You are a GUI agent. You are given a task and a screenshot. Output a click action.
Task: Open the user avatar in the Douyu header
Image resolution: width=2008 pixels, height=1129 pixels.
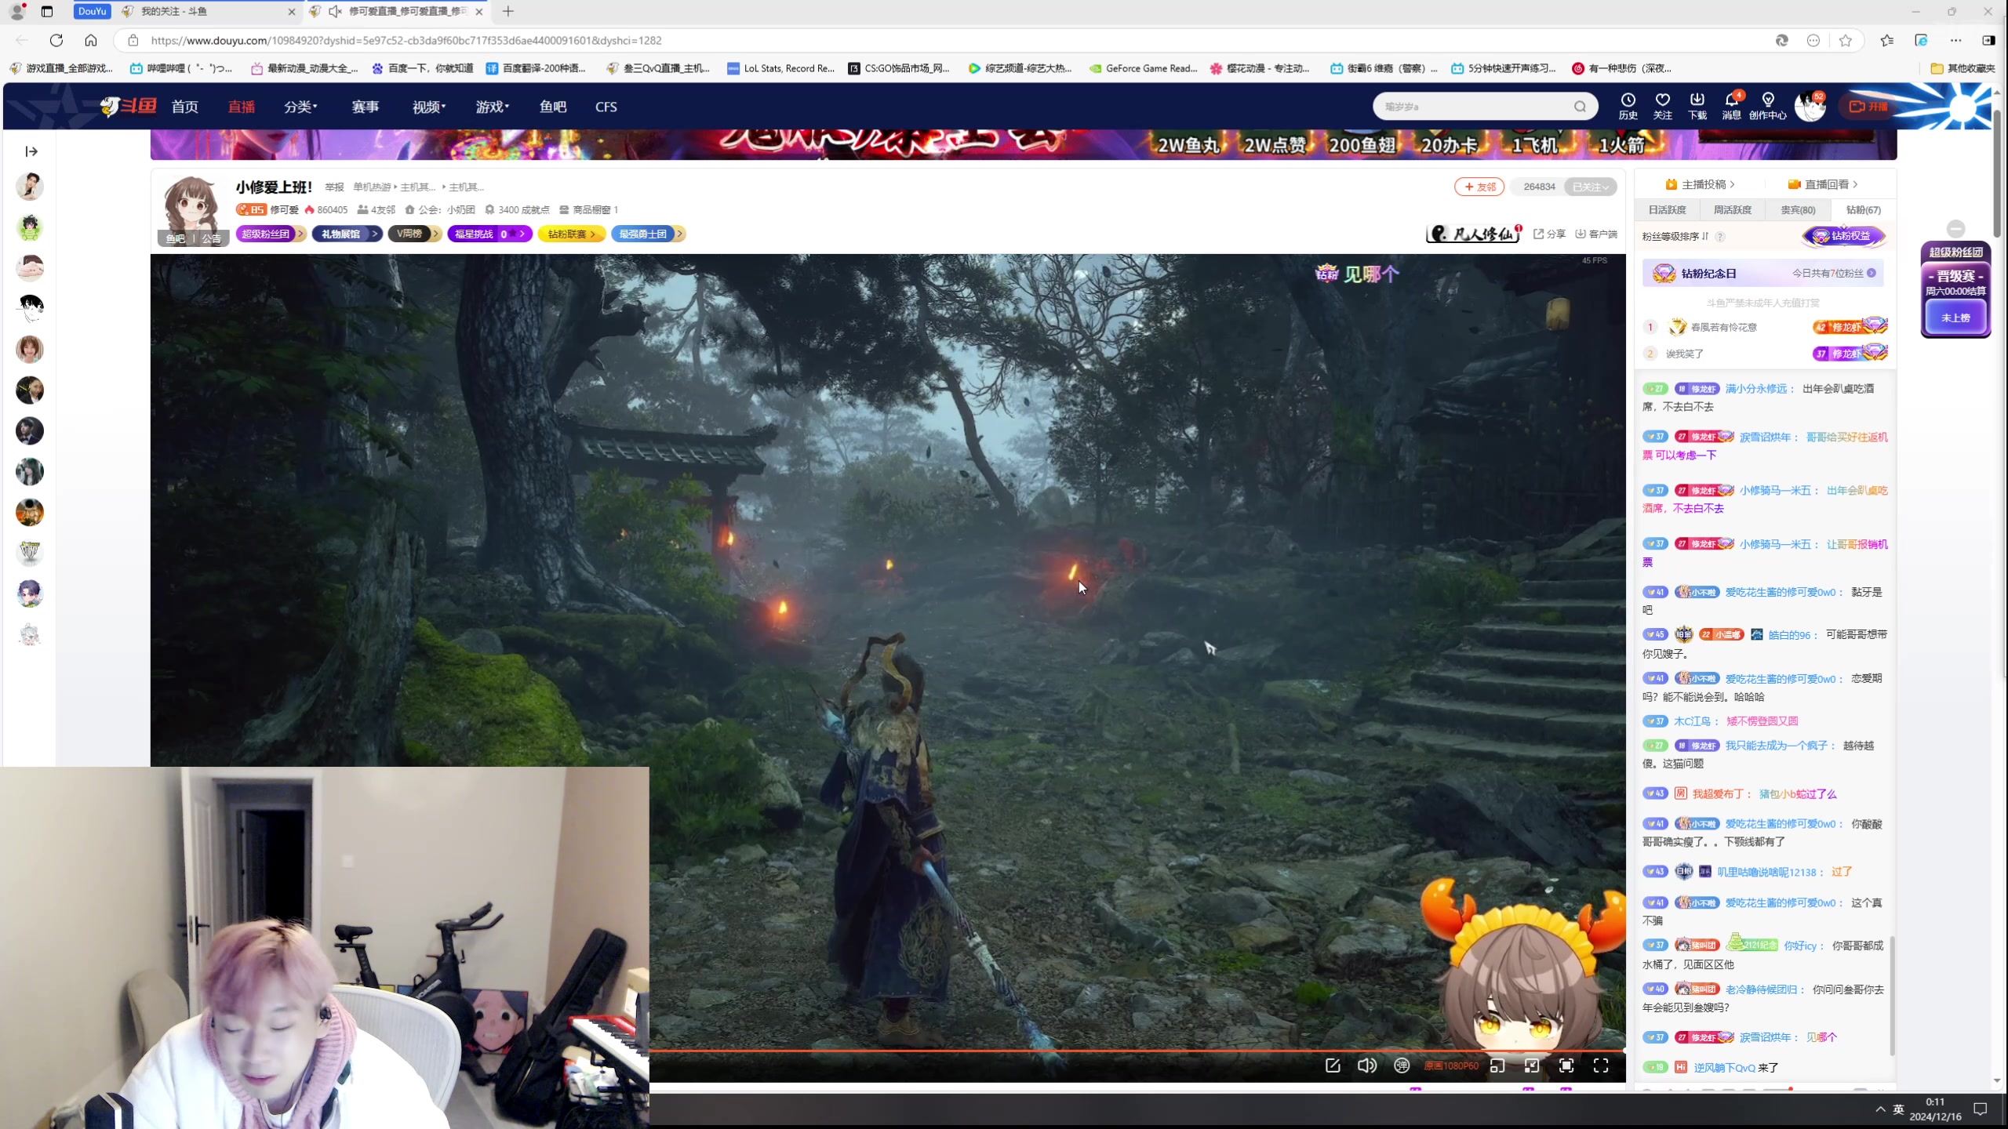(x=1810, y=107)
